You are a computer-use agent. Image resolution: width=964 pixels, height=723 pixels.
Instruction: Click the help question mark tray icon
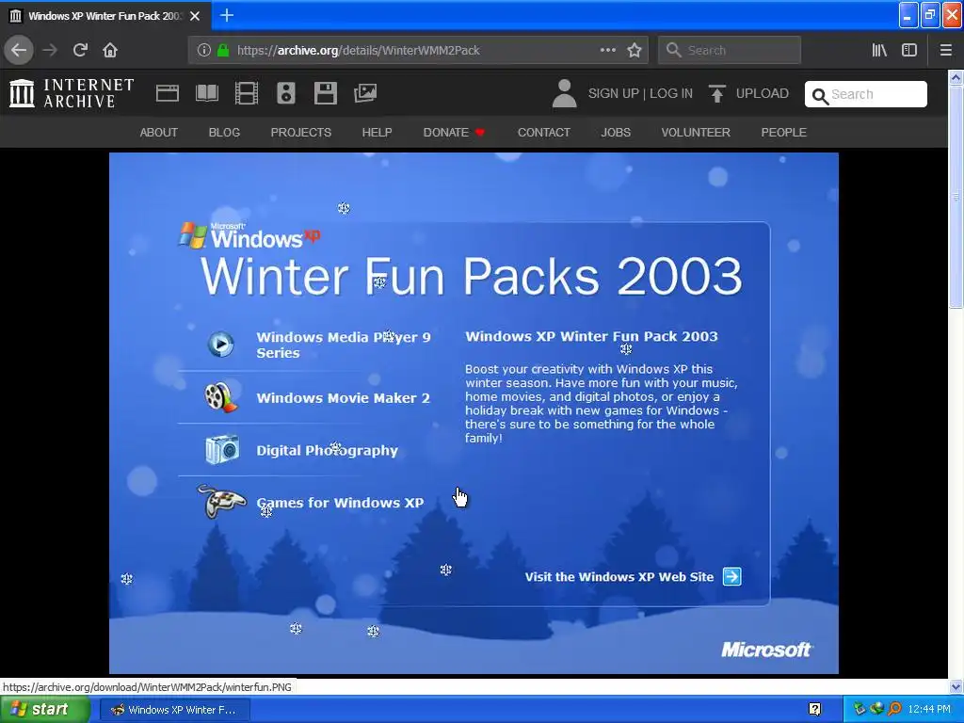tap(814, 710)
